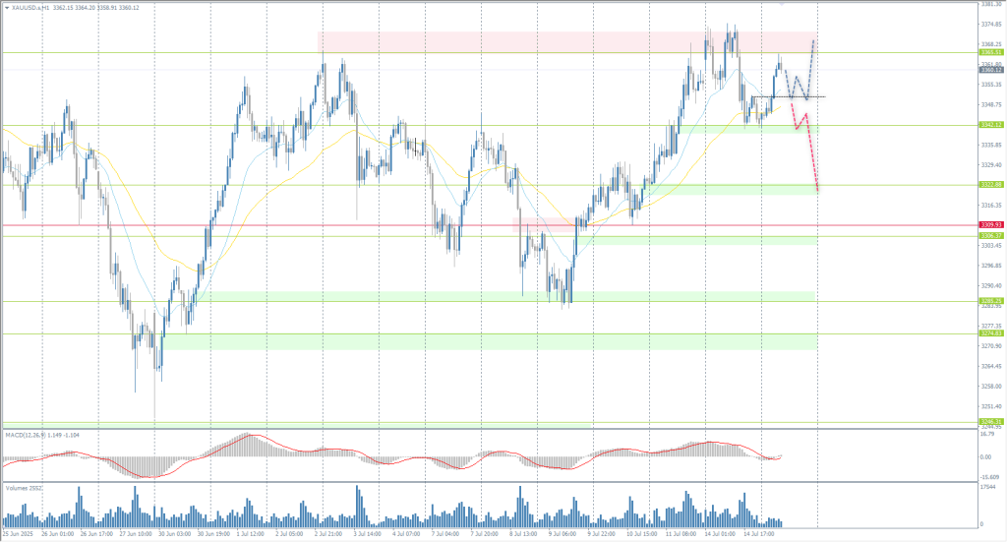Click the 3306.37 green price label
Screen dimensions: 1007x542
(990, 236)
